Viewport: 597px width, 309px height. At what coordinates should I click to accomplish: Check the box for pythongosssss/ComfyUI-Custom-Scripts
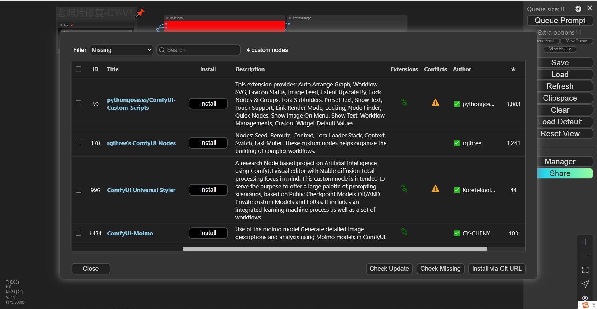tap(78, 104)
